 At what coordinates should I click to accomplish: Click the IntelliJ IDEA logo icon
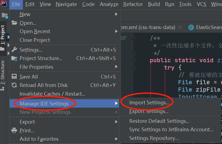(x=4, y=4)
